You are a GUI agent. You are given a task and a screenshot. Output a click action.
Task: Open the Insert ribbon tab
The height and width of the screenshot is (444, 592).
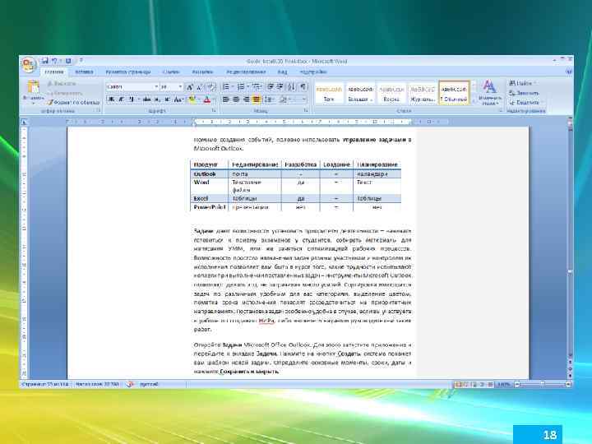(x=84, y=72)
